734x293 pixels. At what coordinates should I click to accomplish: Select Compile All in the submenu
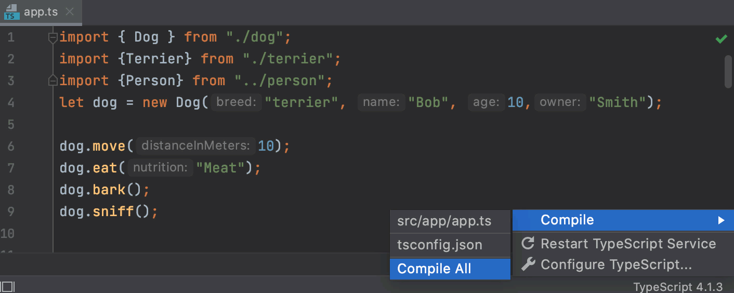pos(434,269)
